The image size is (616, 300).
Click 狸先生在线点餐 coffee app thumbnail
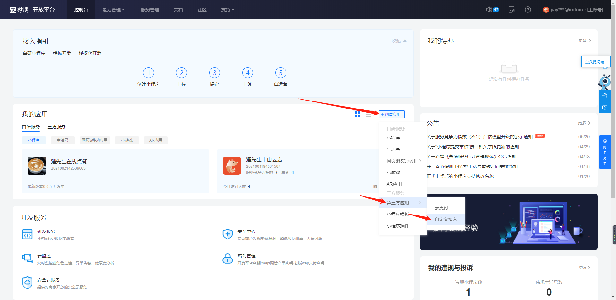37,166
